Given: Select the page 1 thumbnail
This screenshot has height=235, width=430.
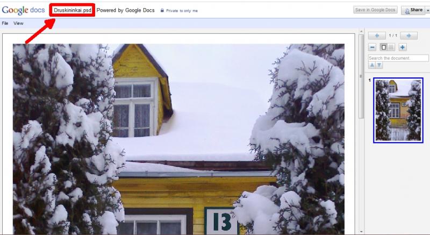Looking at the screenshot, I should point(398,110).
